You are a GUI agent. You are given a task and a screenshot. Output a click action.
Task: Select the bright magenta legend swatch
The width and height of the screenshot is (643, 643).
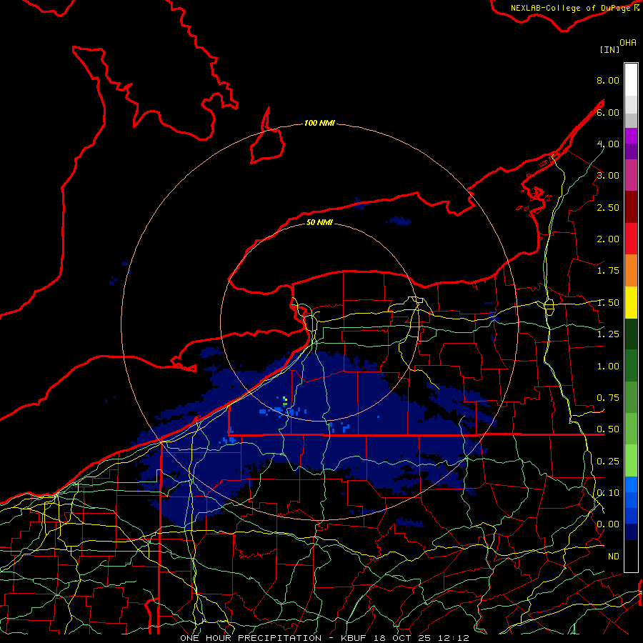point(631,136)
